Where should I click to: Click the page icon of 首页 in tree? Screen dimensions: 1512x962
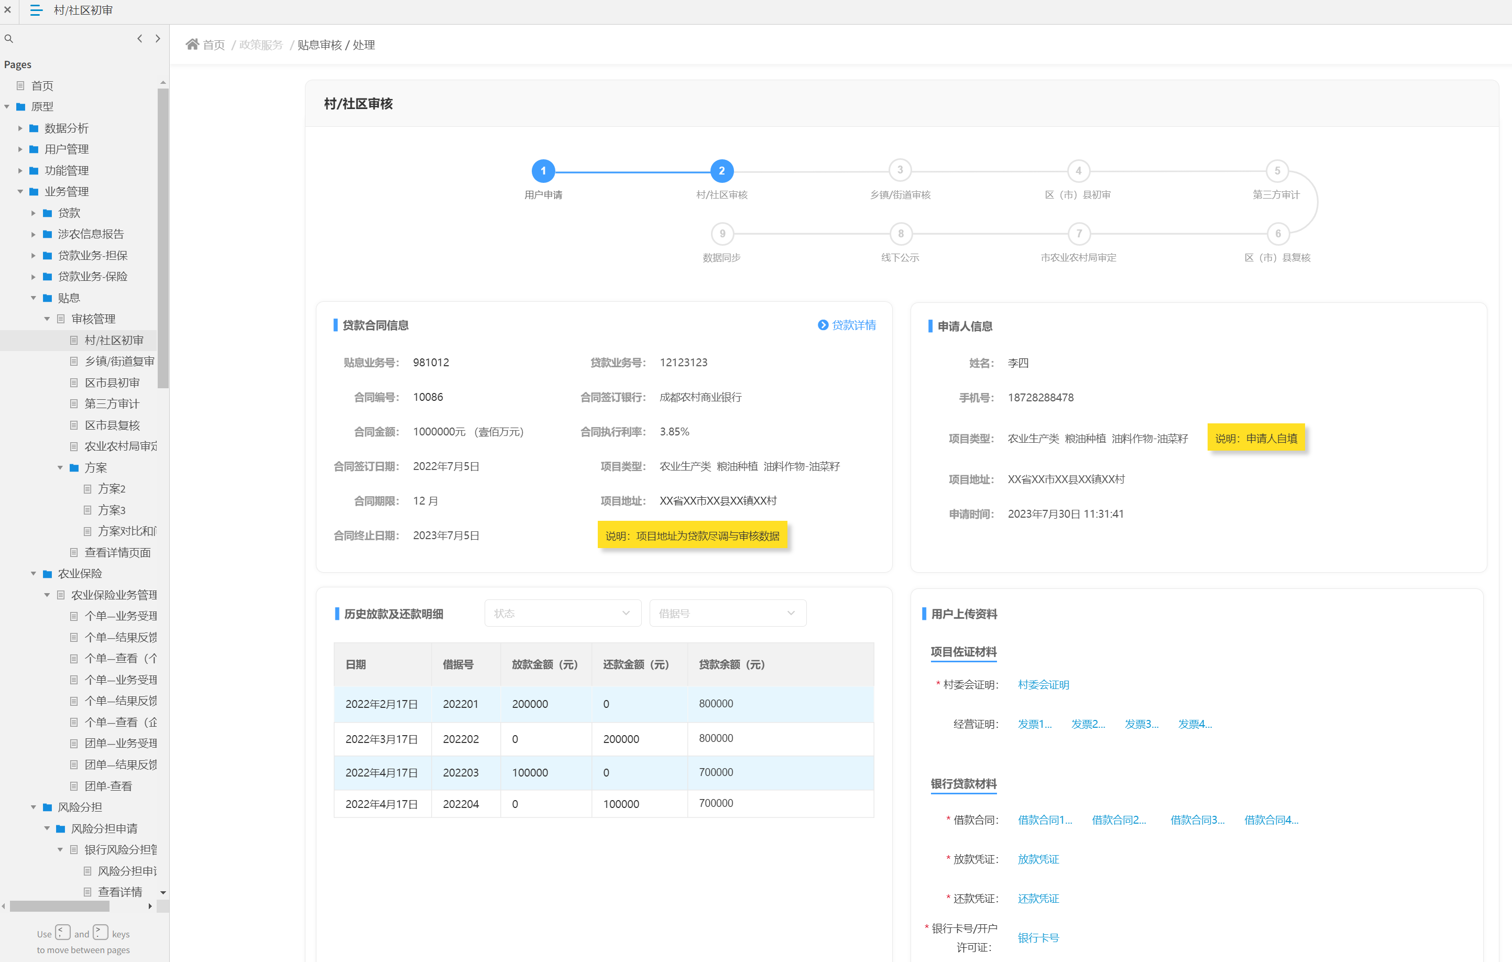pyautogui.click(x=21, y=85)
